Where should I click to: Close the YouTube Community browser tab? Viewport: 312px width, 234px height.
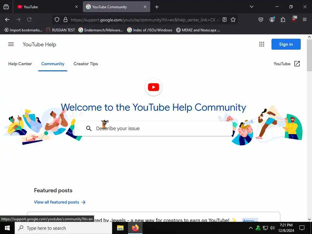[145, 7]
